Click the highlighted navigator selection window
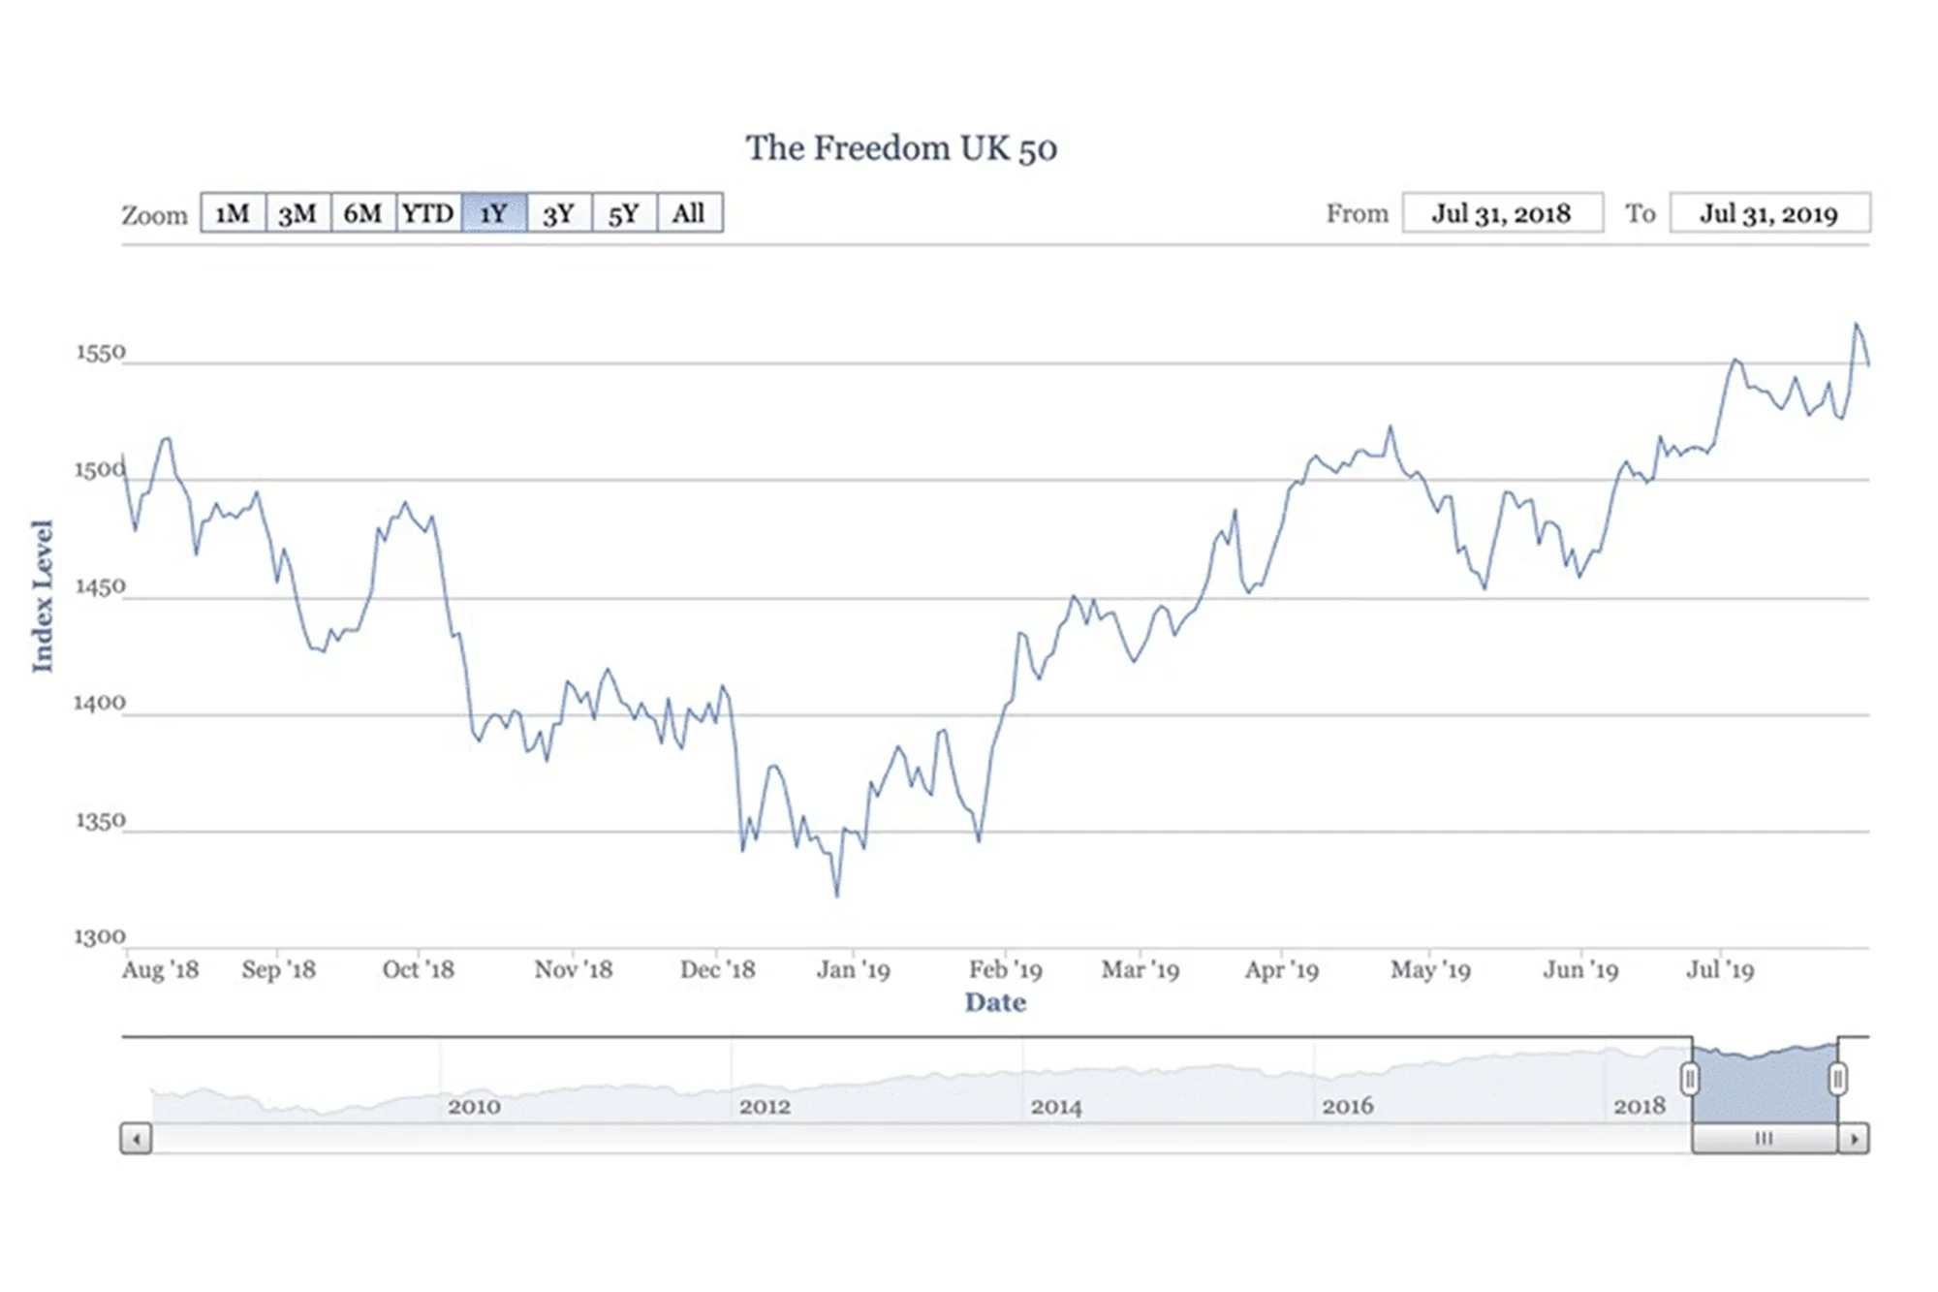This screenshot has height=1292, width=1938. point(1764,1086)
